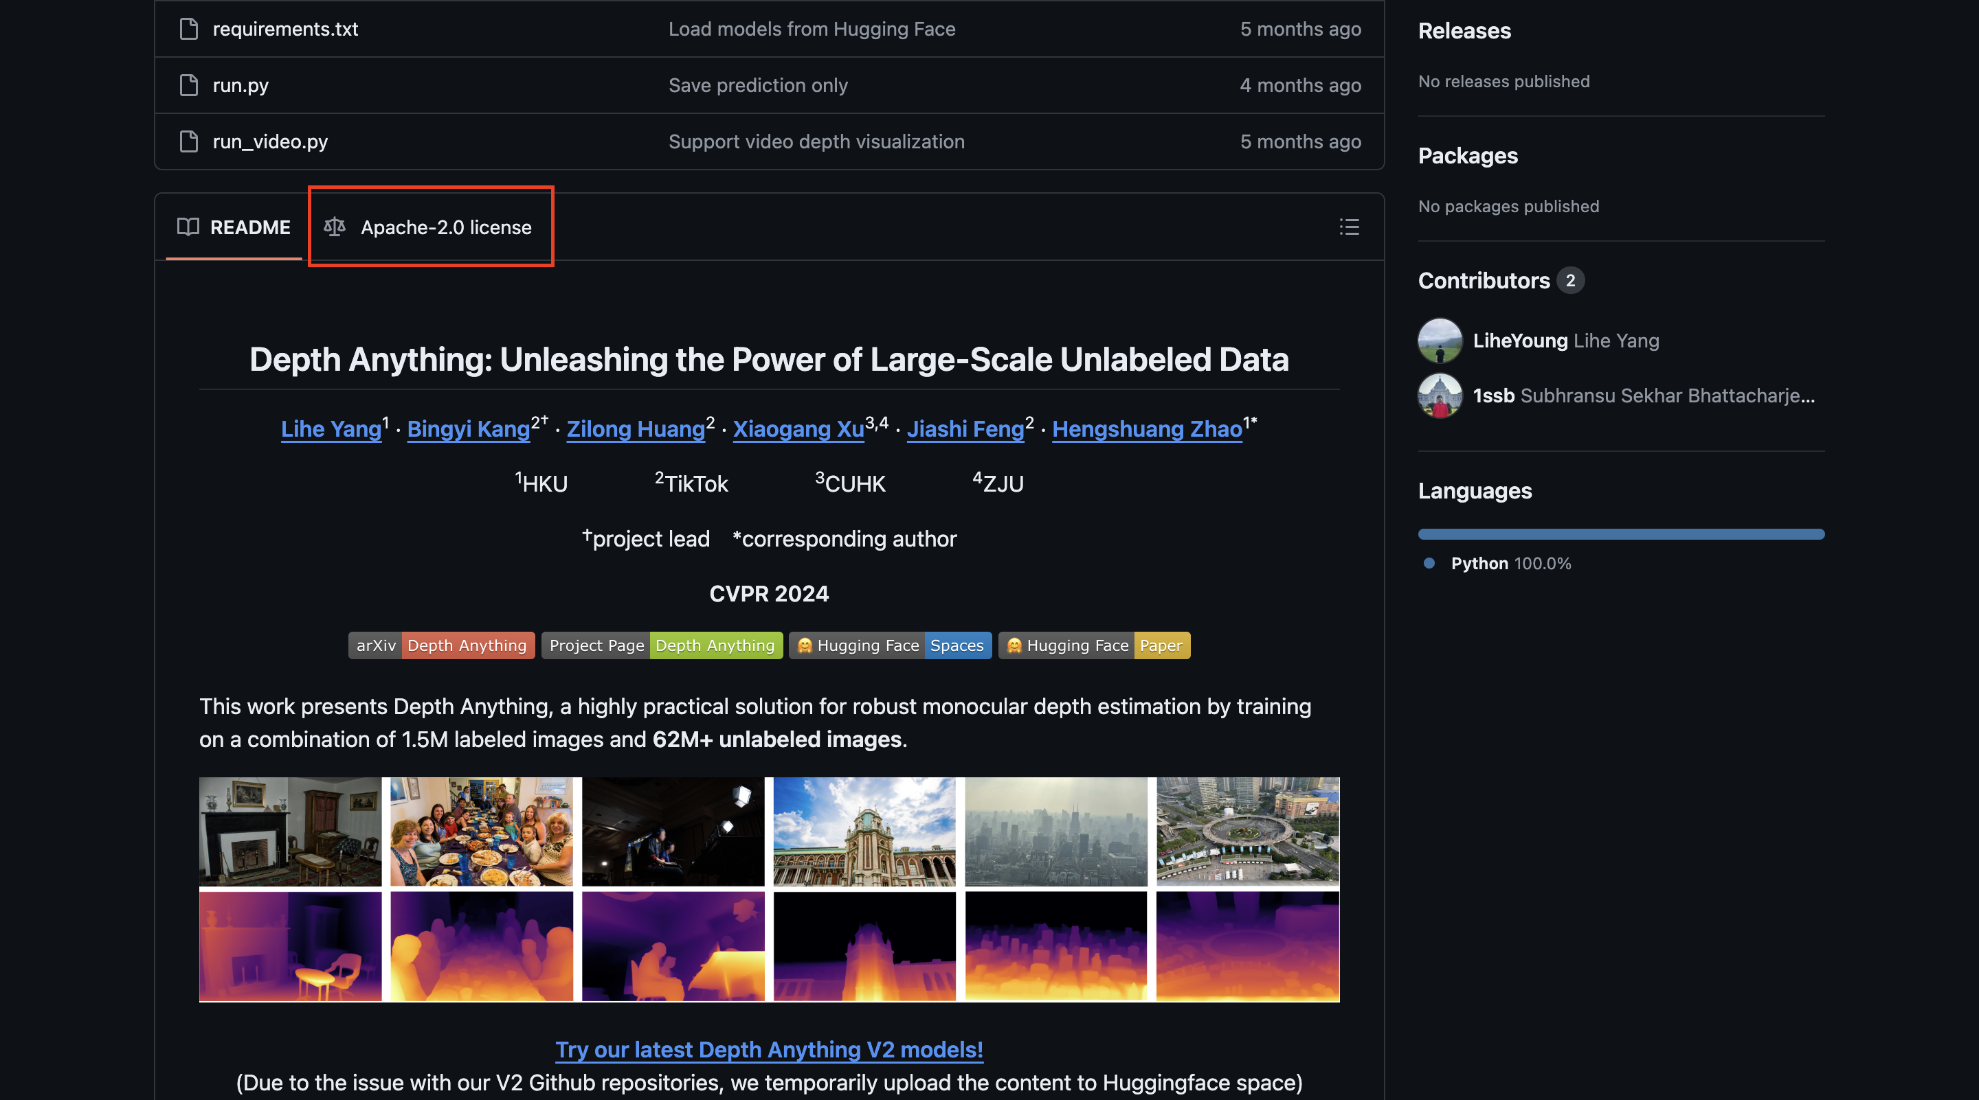Click the Python language color dot

coord(1429,562)
